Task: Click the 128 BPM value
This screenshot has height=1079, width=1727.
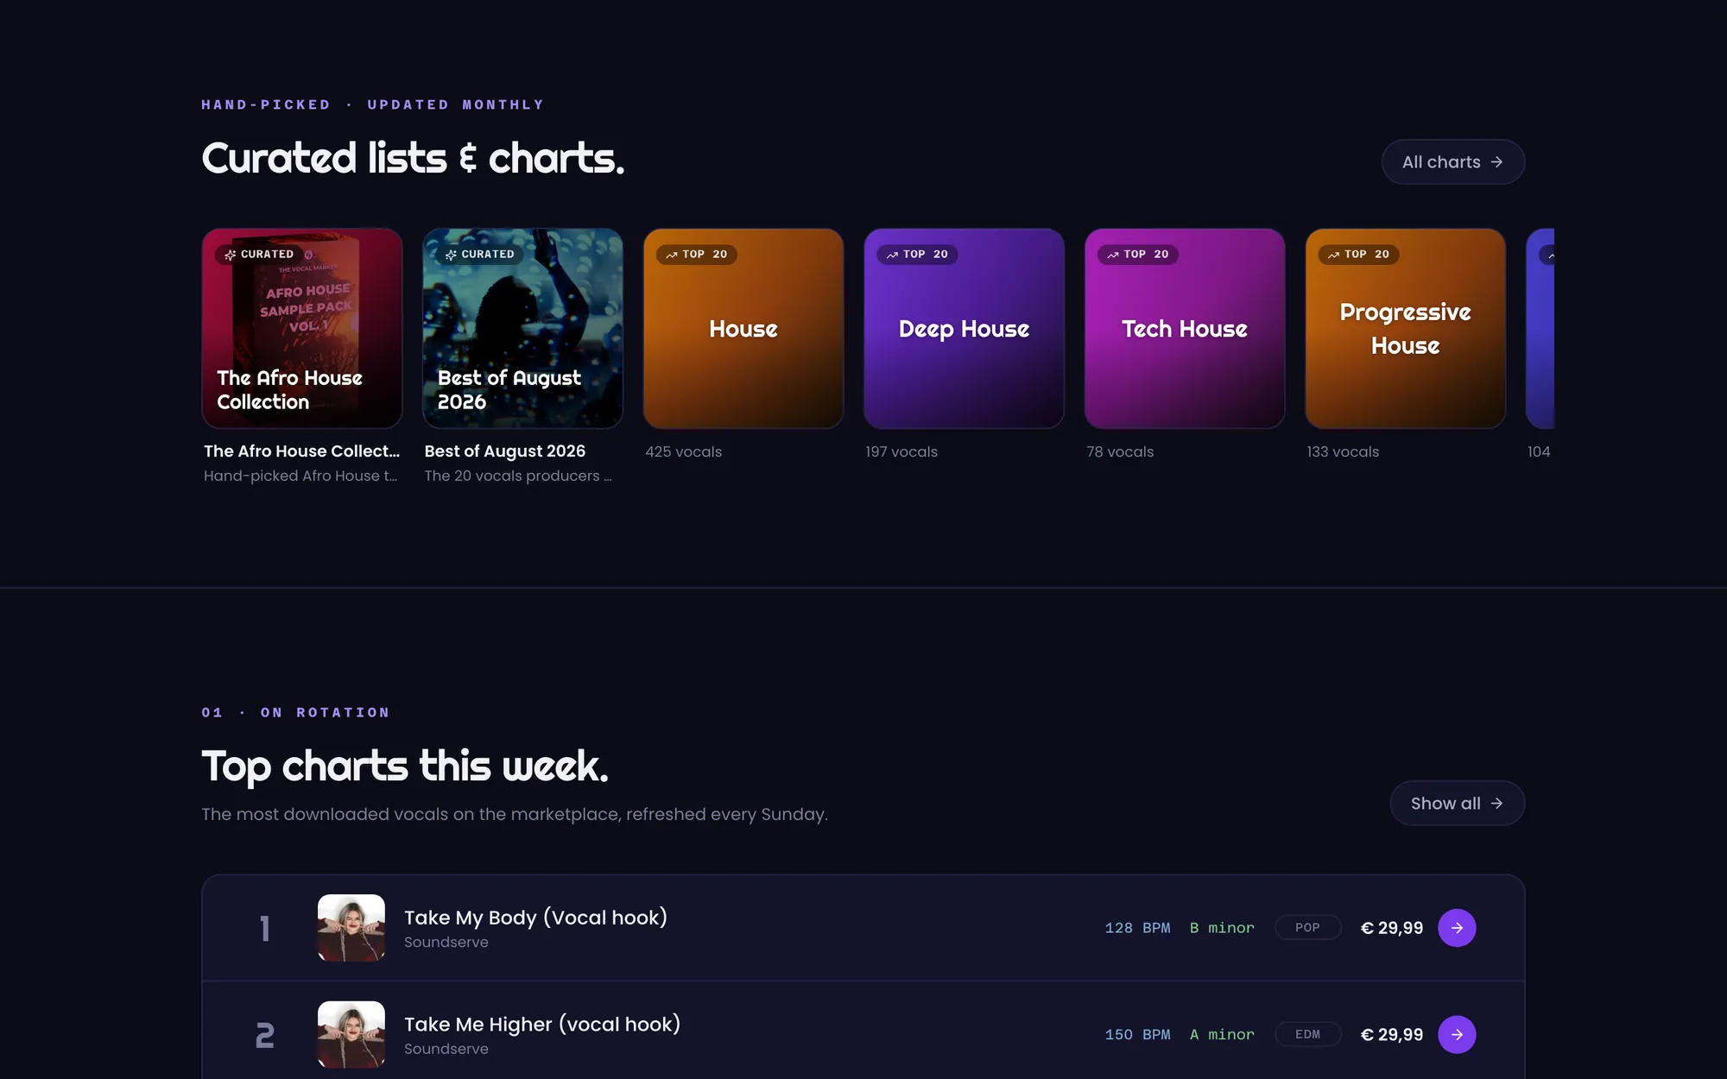Action: (x=1137, y=928)
